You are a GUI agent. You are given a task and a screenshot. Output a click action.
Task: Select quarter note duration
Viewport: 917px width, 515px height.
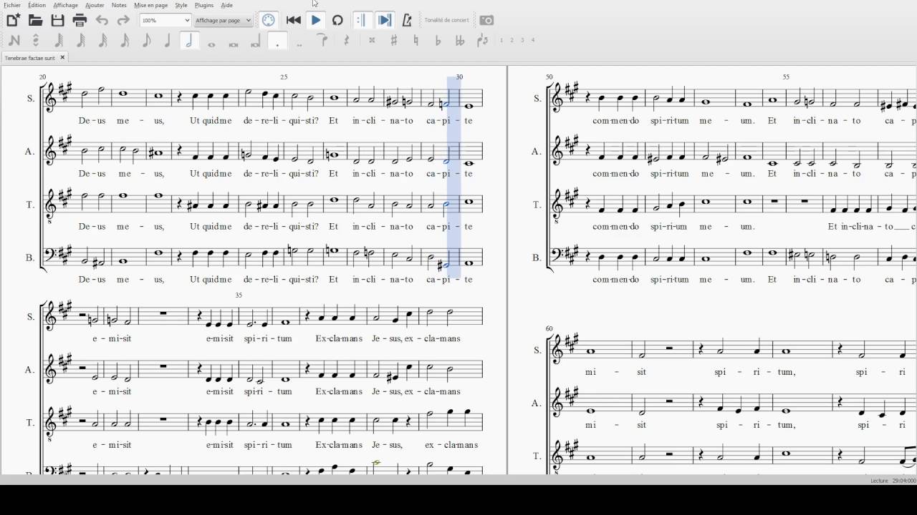(x=168, y=41)
